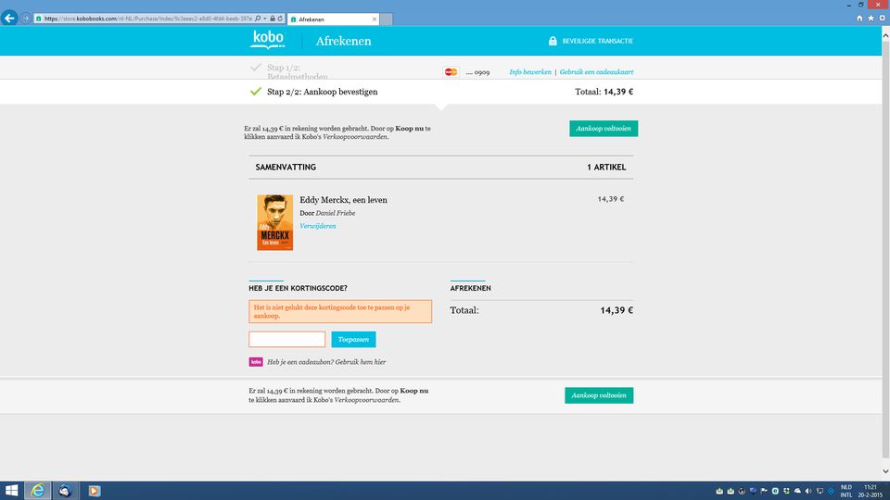This screenshot has height=500, width=890.
Task: Click Internet Explorer taskbar icon
Action: (x=37, y=491)
